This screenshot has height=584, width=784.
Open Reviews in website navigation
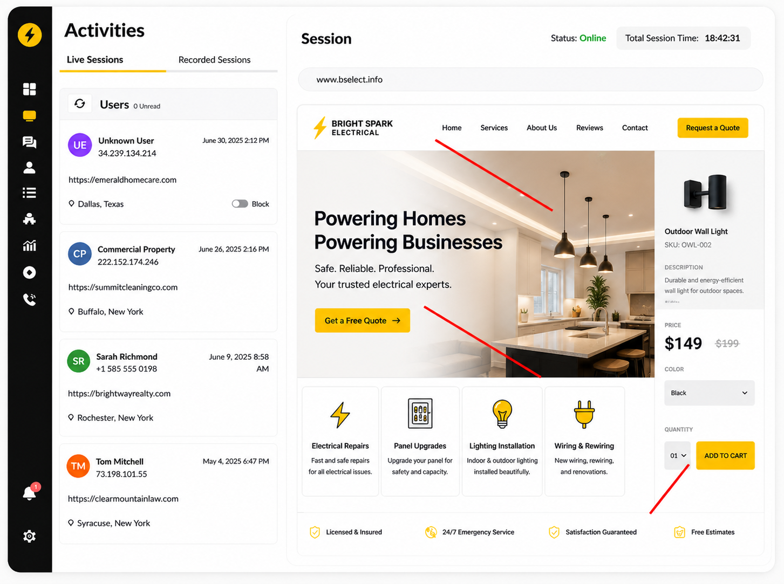pyautogui.click(x=590, y=128)
